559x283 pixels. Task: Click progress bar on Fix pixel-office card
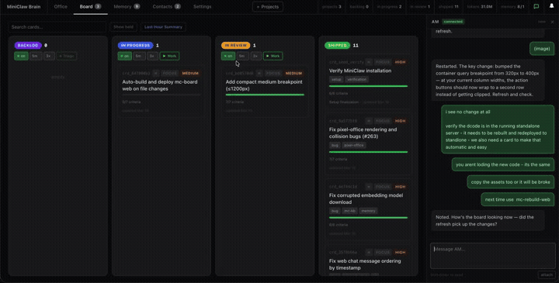368,152
